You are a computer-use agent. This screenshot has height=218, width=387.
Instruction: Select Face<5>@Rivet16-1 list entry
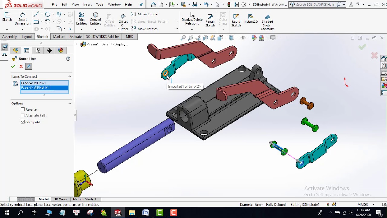[x=44, y=88]
